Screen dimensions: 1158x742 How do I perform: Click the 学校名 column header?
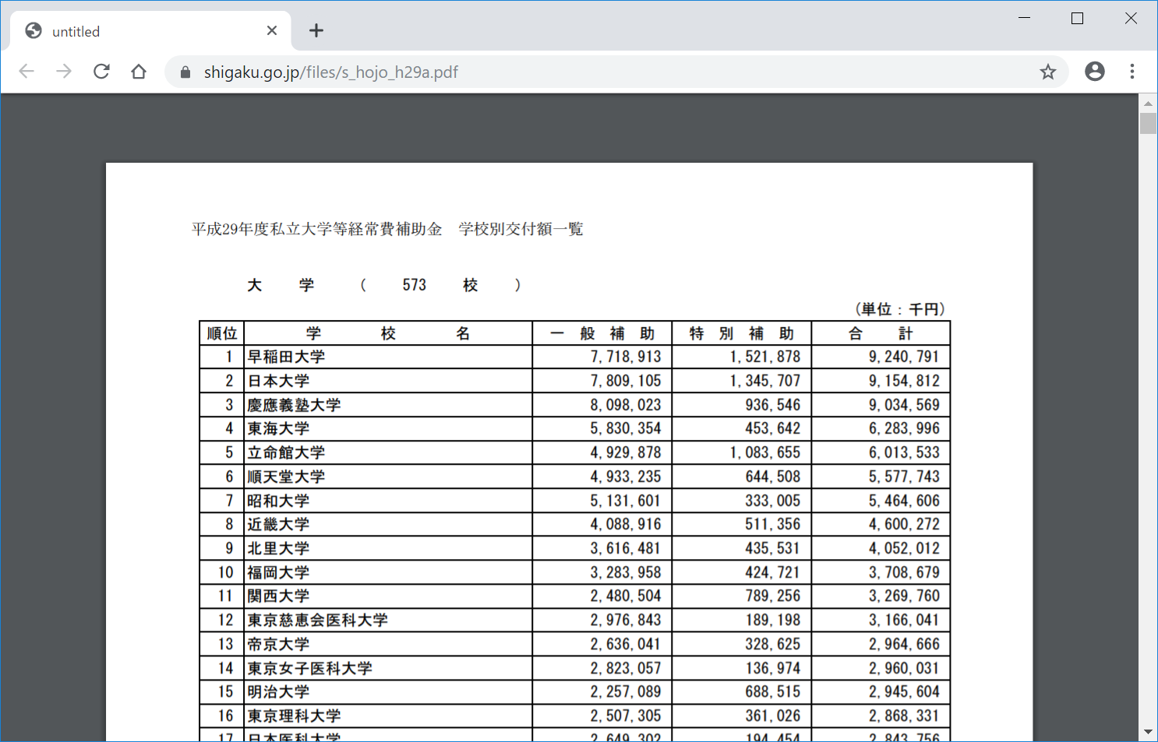[388, 333]
